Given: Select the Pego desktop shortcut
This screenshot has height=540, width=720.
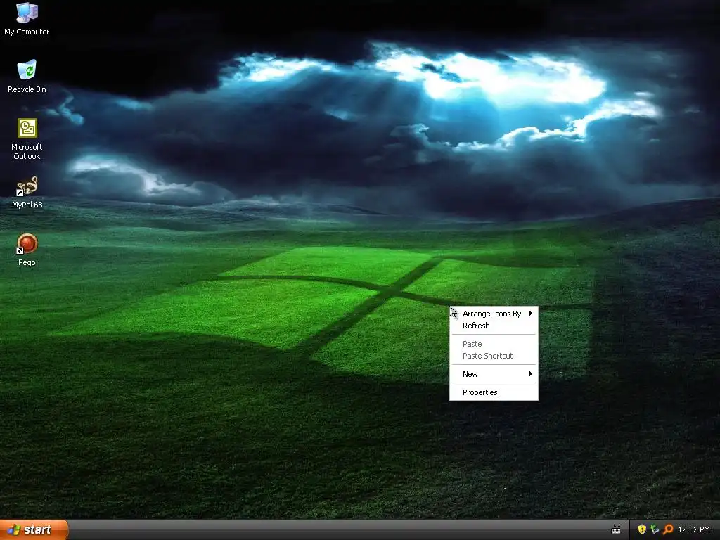Looking at the screenshot, I should click(27, 250).
